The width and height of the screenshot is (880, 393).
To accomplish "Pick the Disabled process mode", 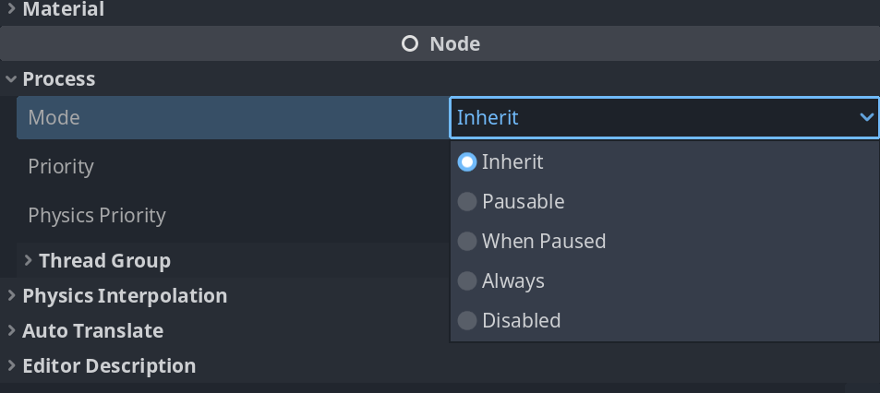I will click(467, 320).
